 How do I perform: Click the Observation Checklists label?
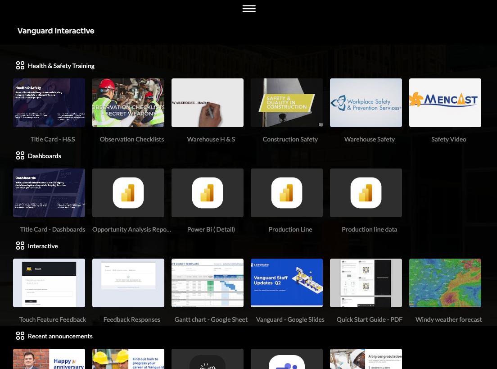tap(132, 139)
